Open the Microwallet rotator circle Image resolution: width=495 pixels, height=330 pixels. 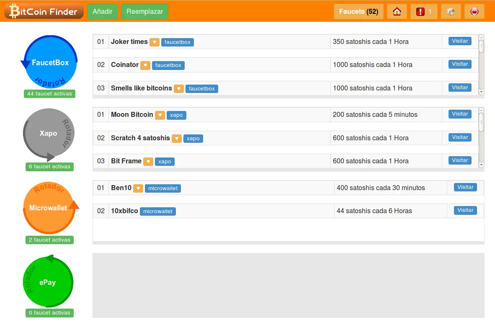coord(50,207)
